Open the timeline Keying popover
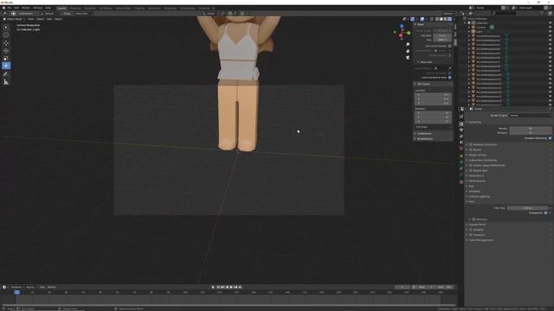This screenshot has height=311, width=554. 31,287
